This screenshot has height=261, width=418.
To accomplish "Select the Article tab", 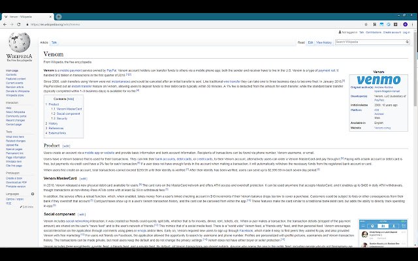I will coord(44,42).
